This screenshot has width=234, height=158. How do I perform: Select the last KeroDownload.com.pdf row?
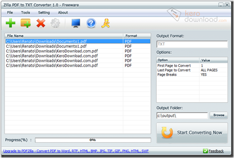(78, 65)
